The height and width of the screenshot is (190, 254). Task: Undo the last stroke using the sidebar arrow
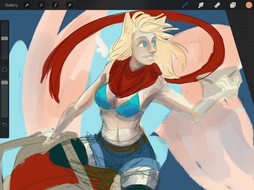pos(4,124)
